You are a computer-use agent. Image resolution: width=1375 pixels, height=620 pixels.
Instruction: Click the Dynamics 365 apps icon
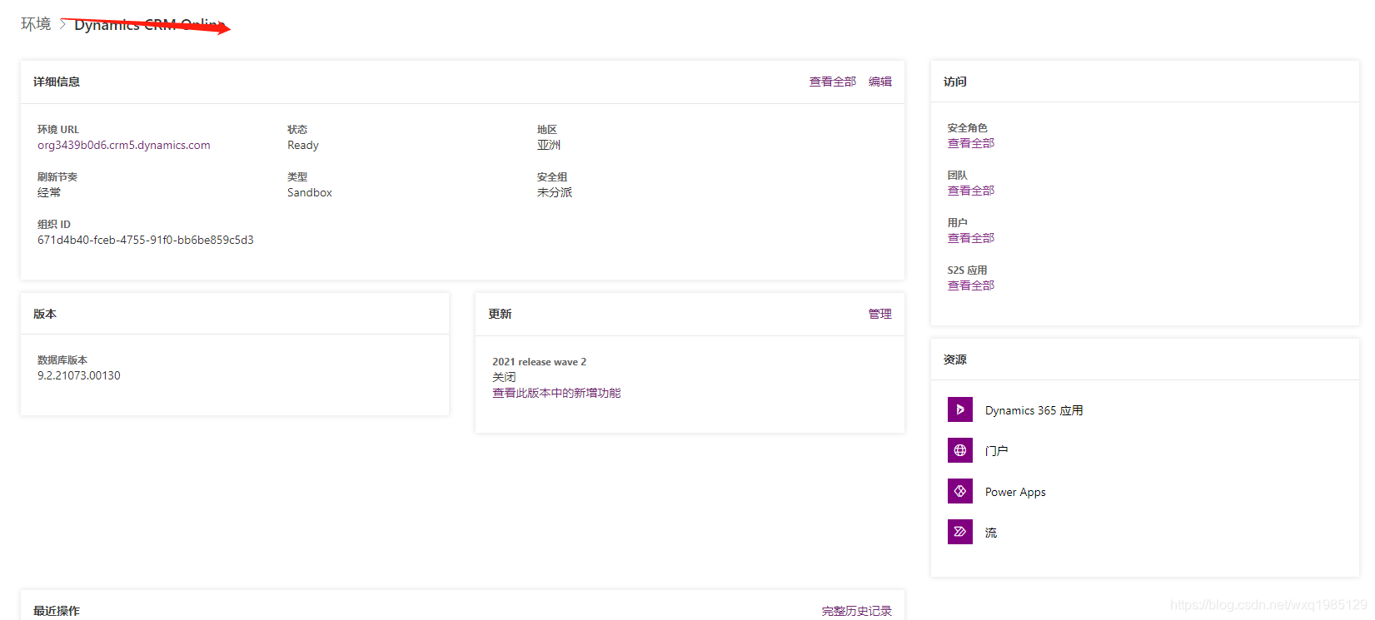[x=959, y=409]
